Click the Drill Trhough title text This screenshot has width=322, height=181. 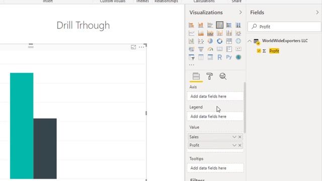[x=83, y=26]
